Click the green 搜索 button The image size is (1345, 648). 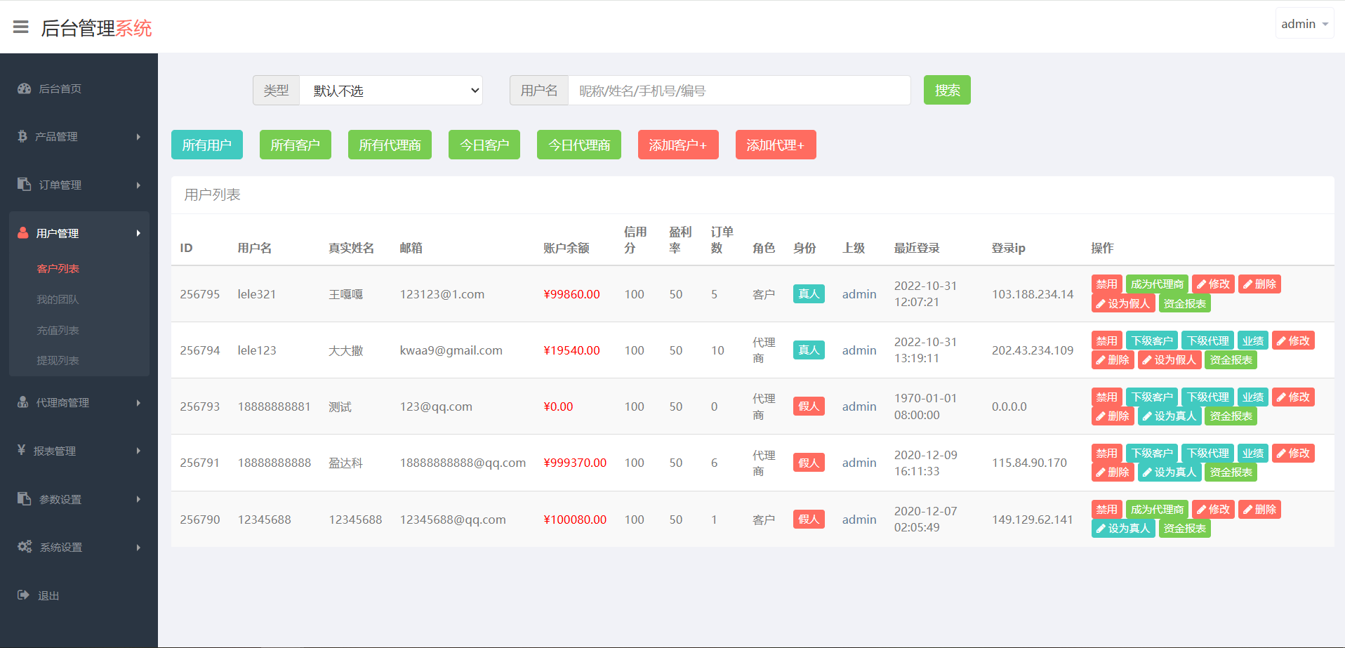(946, 90)
